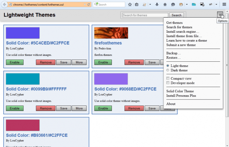Choose Search for themes menu entry
Viewport: 229px width, 147px height.
(179, 27)
